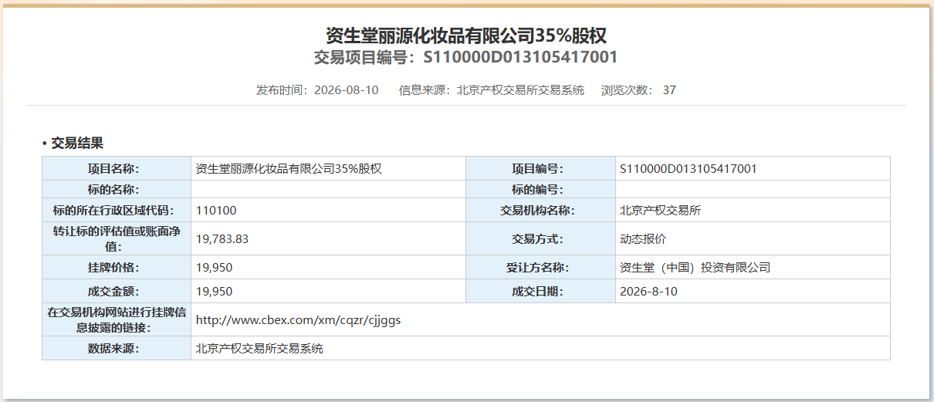Click the 19,950 value beside 成交金额
This screenshot has width=934, height=402.
click(215, 291)
